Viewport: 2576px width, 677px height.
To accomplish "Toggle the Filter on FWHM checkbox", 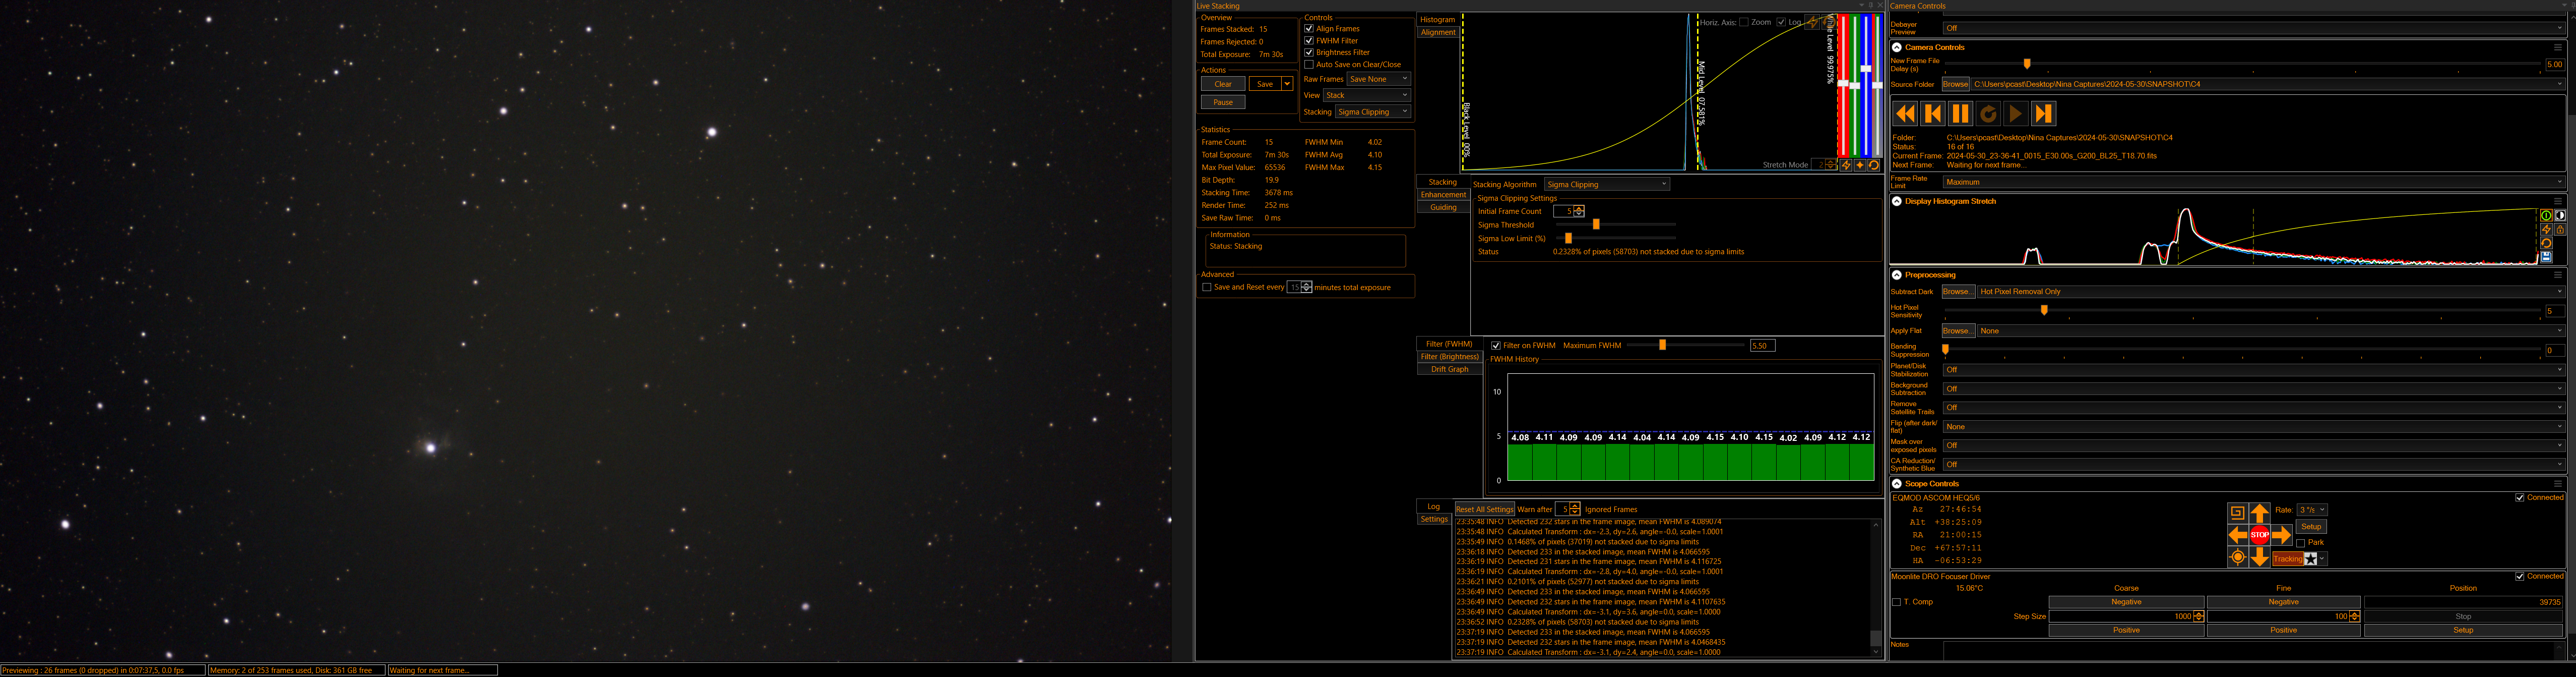I will click(x=1496, y=346).
